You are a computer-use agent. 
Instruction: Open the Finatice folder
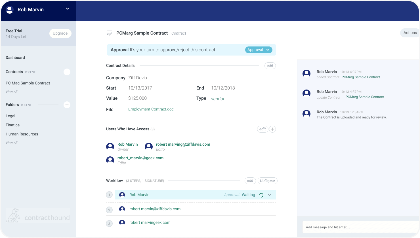(13, 125)
